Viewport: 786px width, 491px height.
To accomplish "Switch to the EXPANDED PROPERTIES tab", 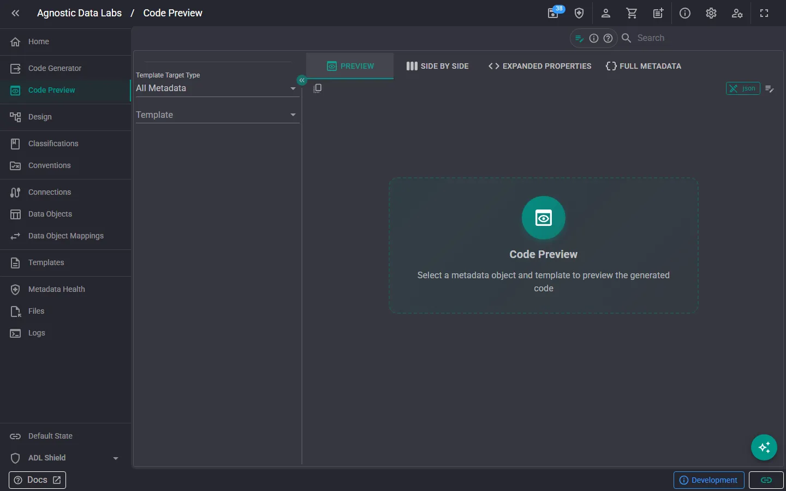I will pos(540,66).
